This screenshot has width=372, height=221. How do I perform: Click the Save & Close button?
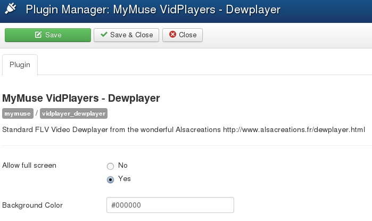pos(126,35)
